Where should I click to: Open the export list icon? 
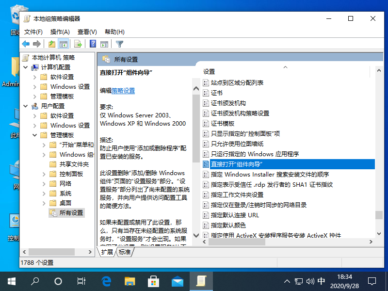(77, 44)
